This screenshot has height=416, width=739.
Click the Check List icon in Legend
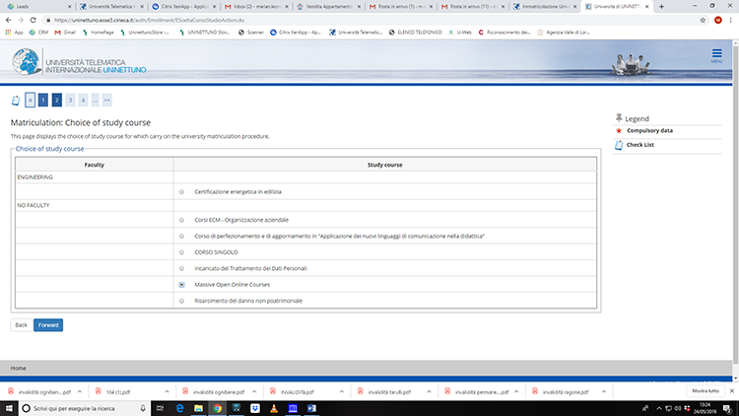pyautogui.click(x=618, y=145)
